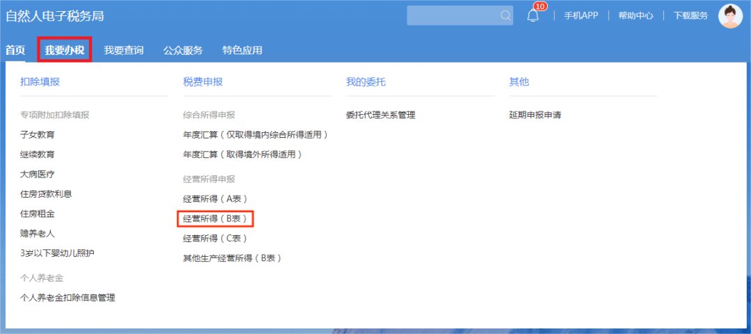Viewport: 751px width, 334px height.
Task: Open 住房租金 deduction entry
Action: click(x=38, y=214)
